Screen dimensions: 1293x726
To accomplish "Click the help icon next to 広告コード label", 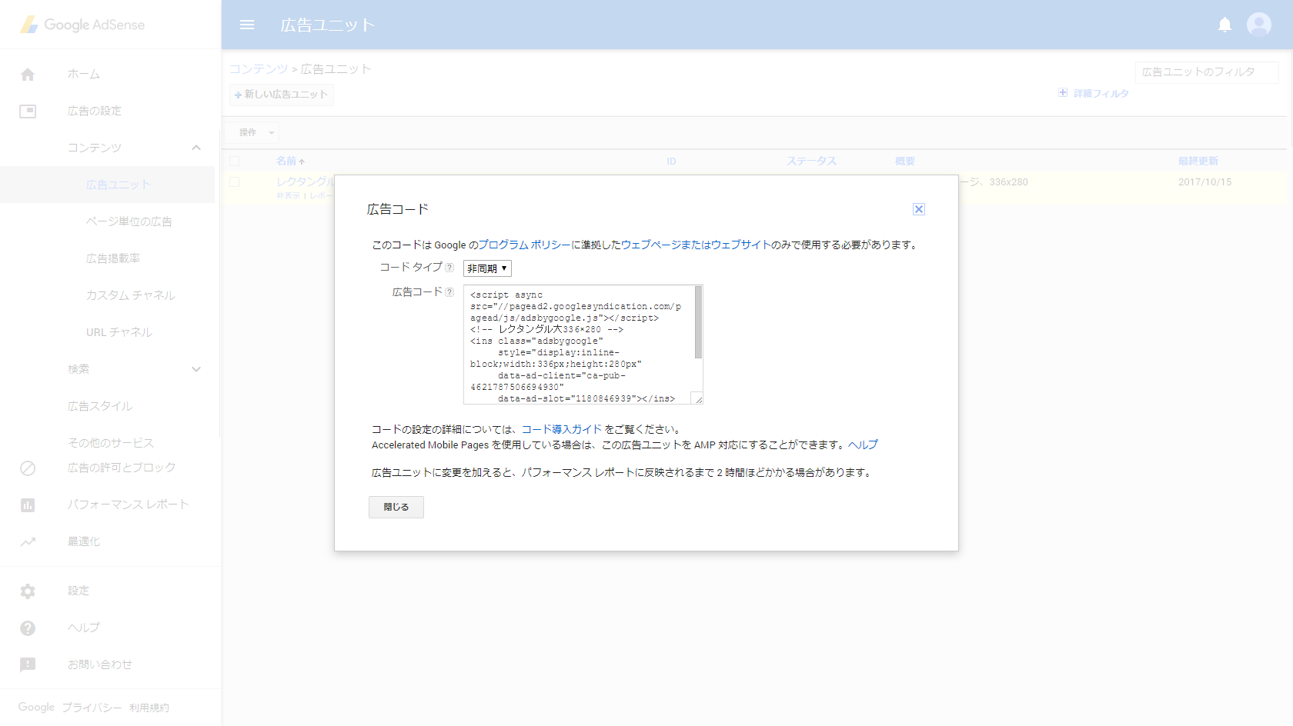I will click(449, 292).
